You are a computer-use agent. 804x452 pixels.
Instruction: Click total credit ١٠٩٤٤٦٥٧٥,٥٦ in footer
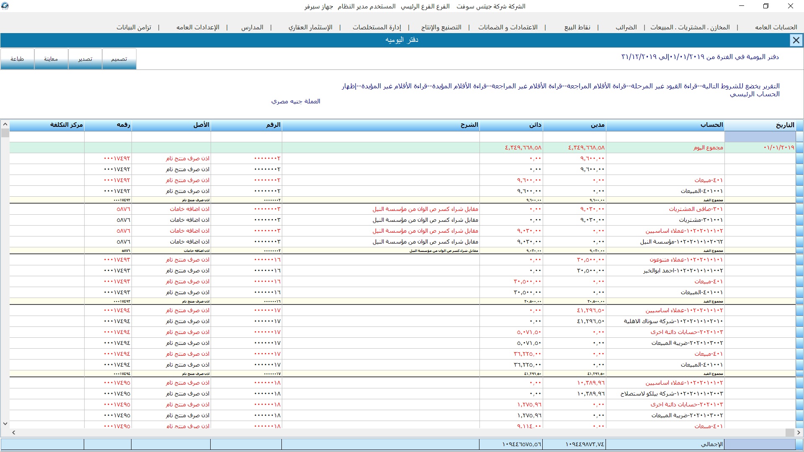(x=522, y=444)
